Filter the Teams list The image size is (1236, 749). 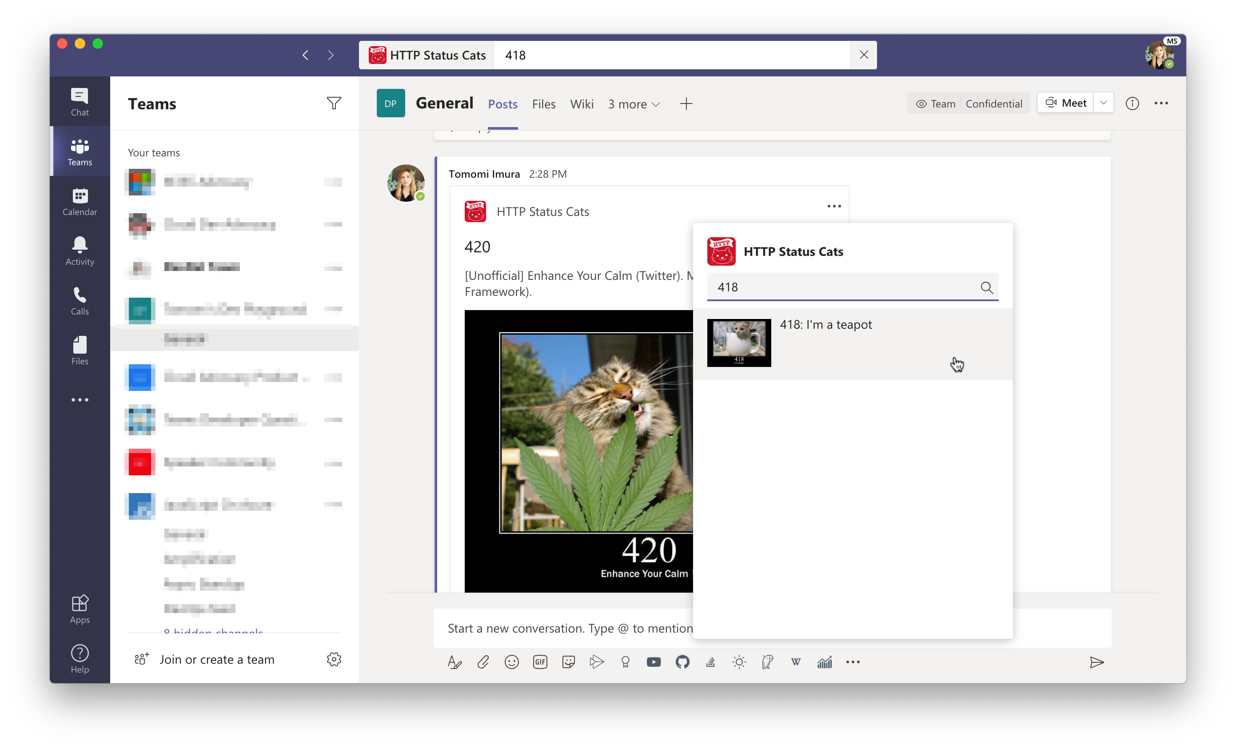point(334,104)
